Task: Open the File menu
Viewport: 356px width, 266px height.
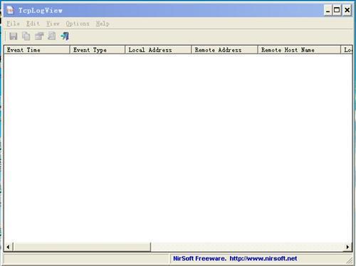Action: click(x=13, y=23)
